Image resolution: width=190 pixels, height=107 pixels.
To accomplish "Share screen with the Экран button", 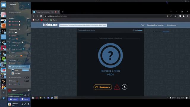I will pos(25,99).
